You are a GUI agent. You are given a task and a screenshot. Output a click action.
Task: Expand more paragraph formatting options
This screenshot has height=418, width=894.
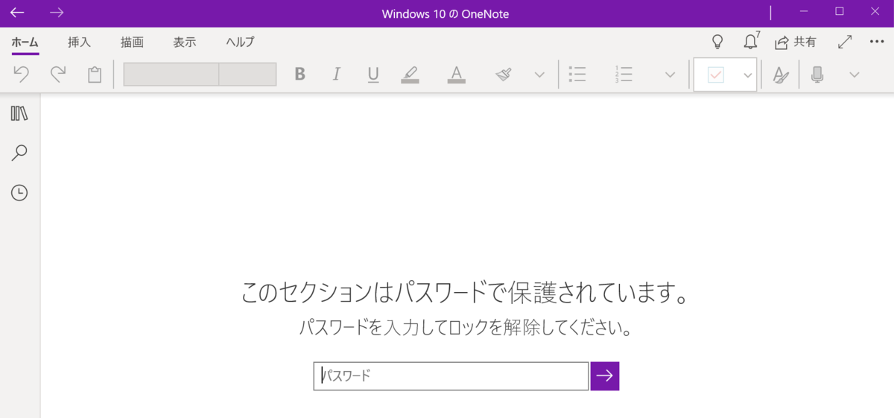click(670, 75)
